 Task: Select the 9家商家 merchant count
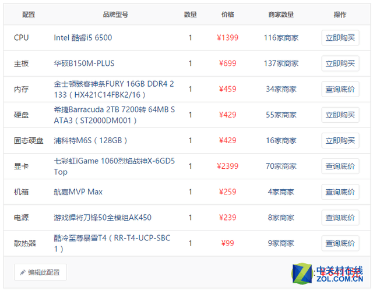[281, 243]
